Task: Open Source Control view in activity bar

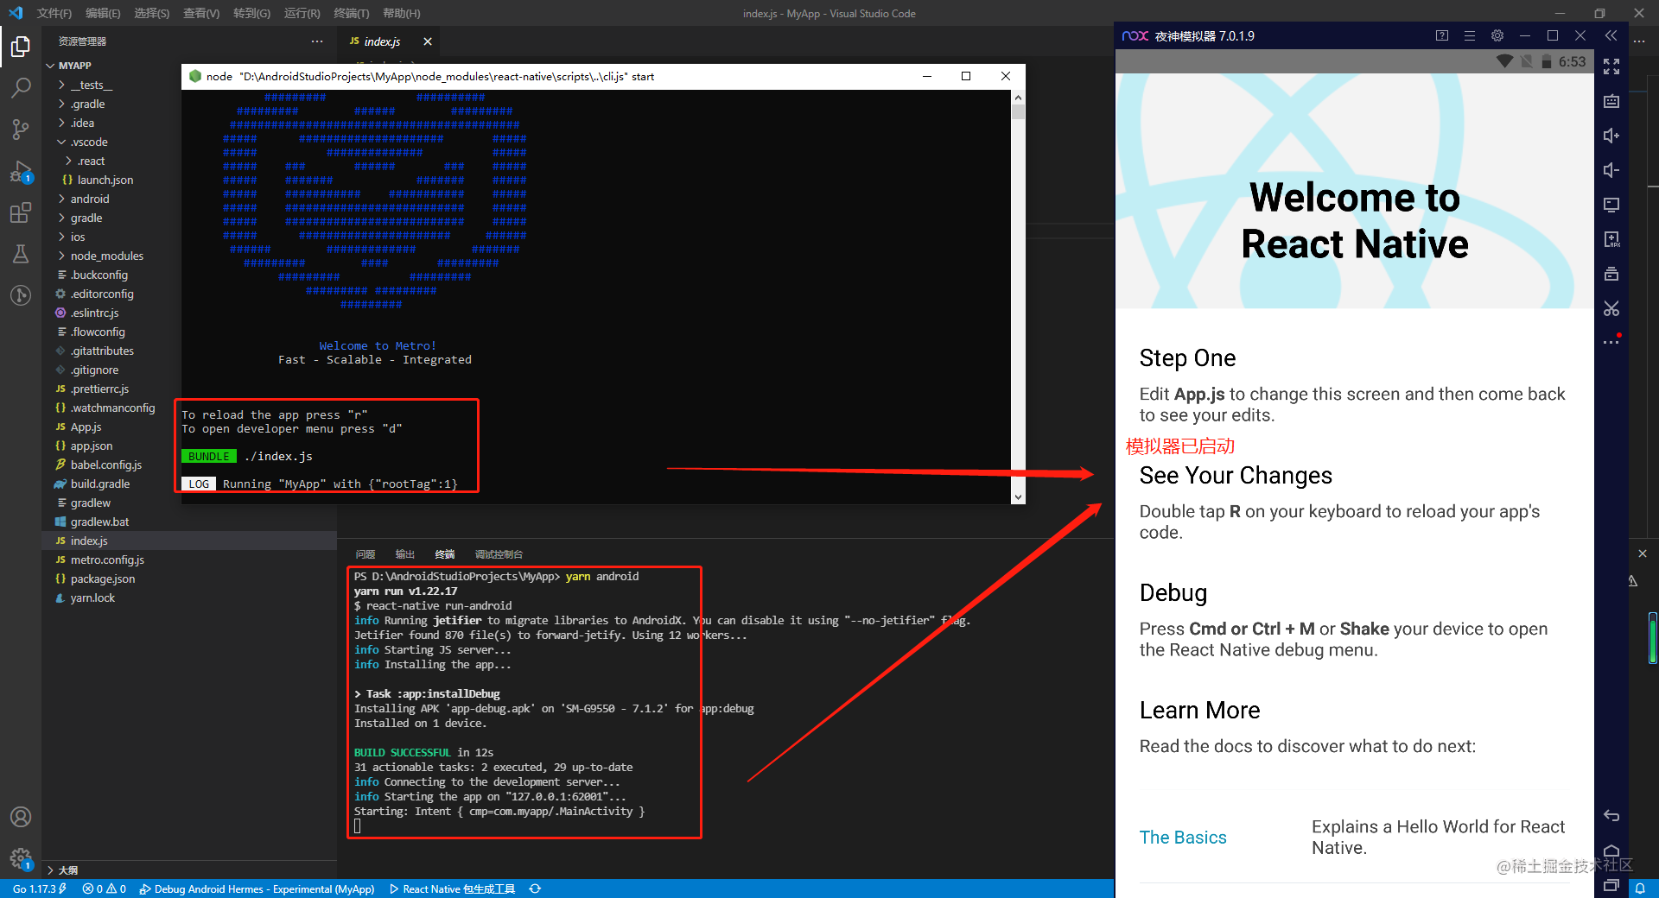Action: pyautogui.click(x=21, y=129)
